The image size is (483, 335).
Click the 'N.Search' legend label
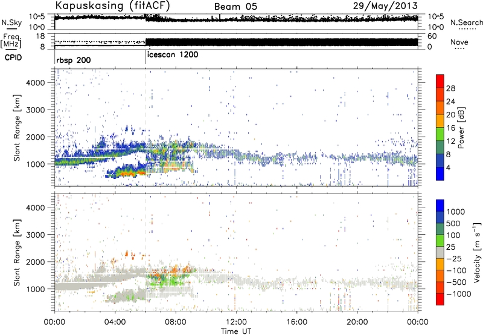point(466,22)
